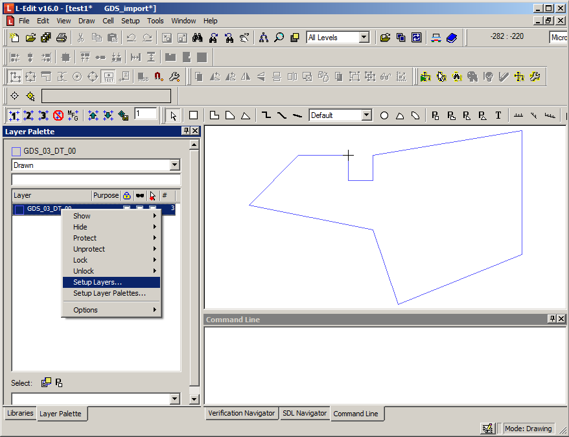Open the All Levels dropdown

pyautogui.click(x=364, y=38)
